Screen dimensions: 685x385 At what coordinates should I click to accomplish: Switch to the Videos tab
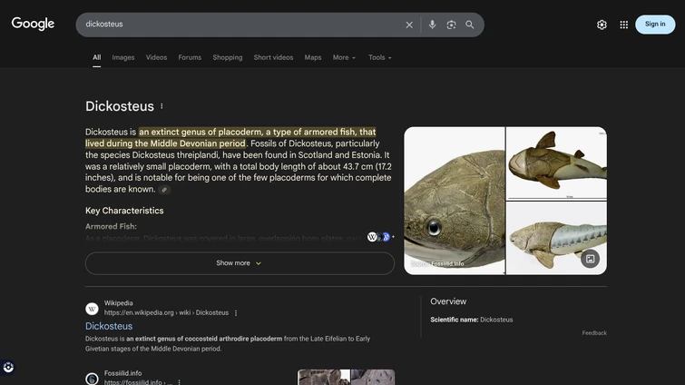pyautogui.click(x=156, y=57)
